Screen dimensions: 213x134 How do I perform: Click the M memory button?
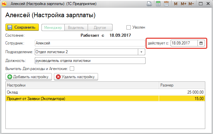176,4
